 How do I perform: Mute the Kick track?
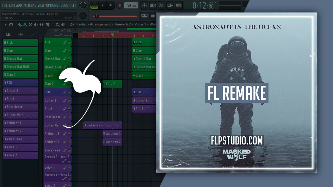[x=69, y=42]
